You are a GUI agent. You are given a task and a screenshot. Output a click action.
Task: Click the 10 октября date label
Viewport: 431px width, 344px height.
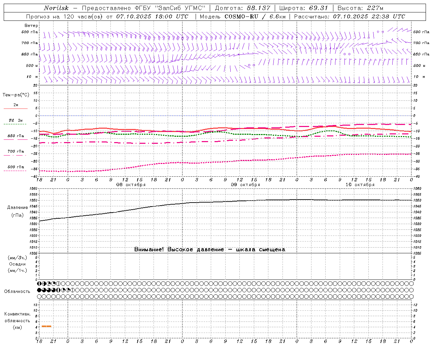360,185
